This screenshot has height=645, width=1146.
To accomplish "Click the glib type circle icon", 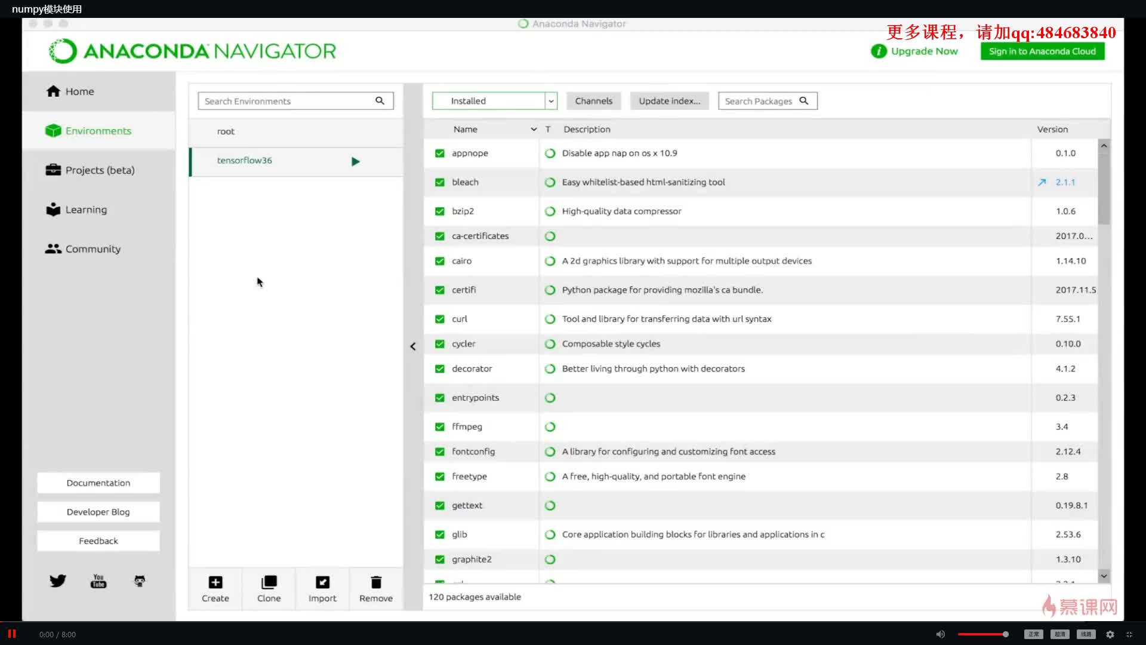I will (550, 535).
